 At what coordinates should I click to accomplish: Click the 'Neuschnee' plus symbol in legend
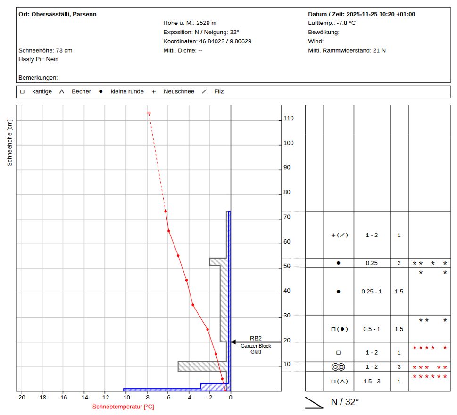[x=153, y=91]
